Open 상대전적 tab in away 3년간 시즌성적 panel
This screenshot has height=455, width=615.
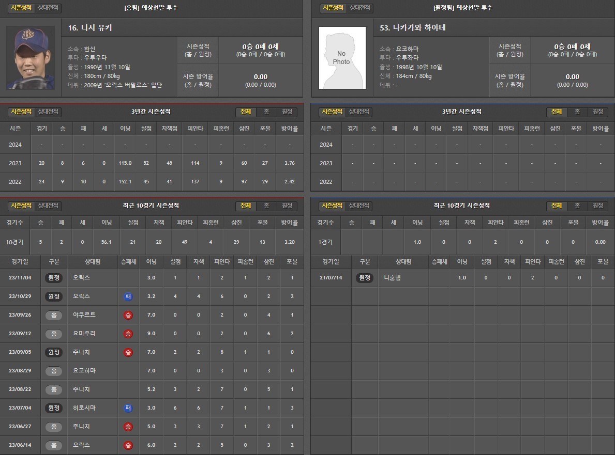359,112
